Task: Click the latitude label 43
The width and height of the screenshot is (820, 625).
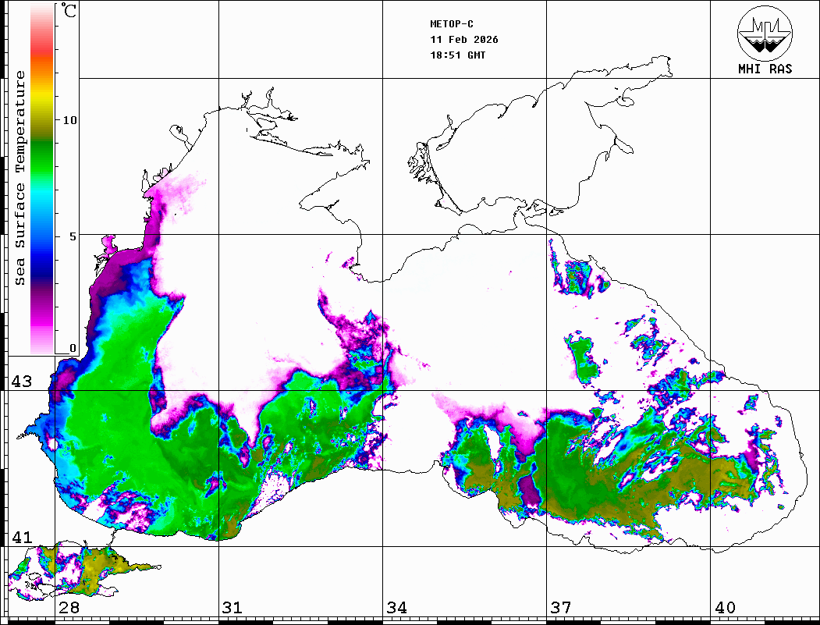Action: (21, 382)
